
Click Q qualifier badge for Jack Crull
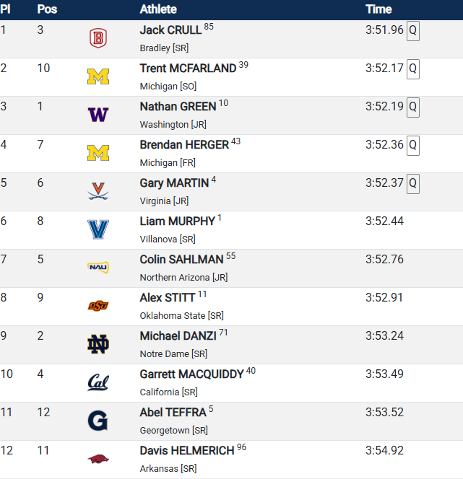point(413,30)
